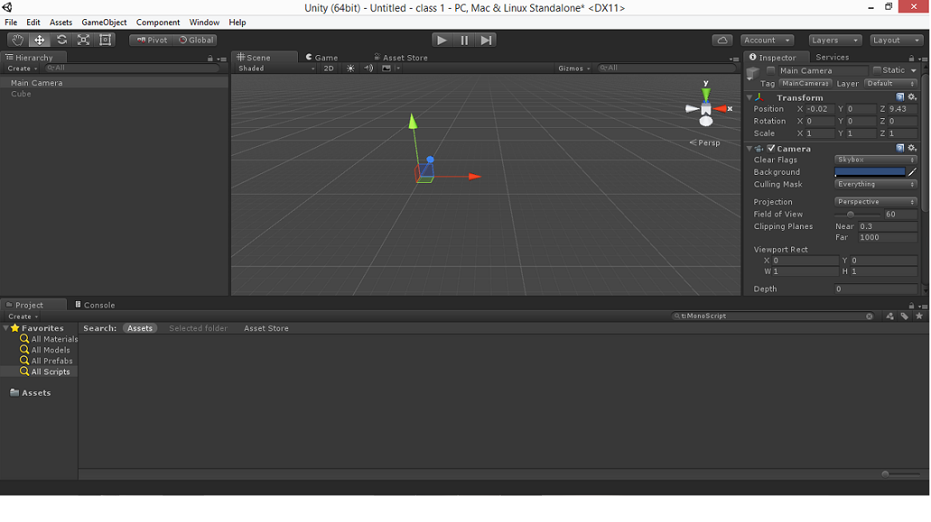Screen dimensions: 931x522
Task: Open the Projection dropdown
Action: (x=874, y=201)
